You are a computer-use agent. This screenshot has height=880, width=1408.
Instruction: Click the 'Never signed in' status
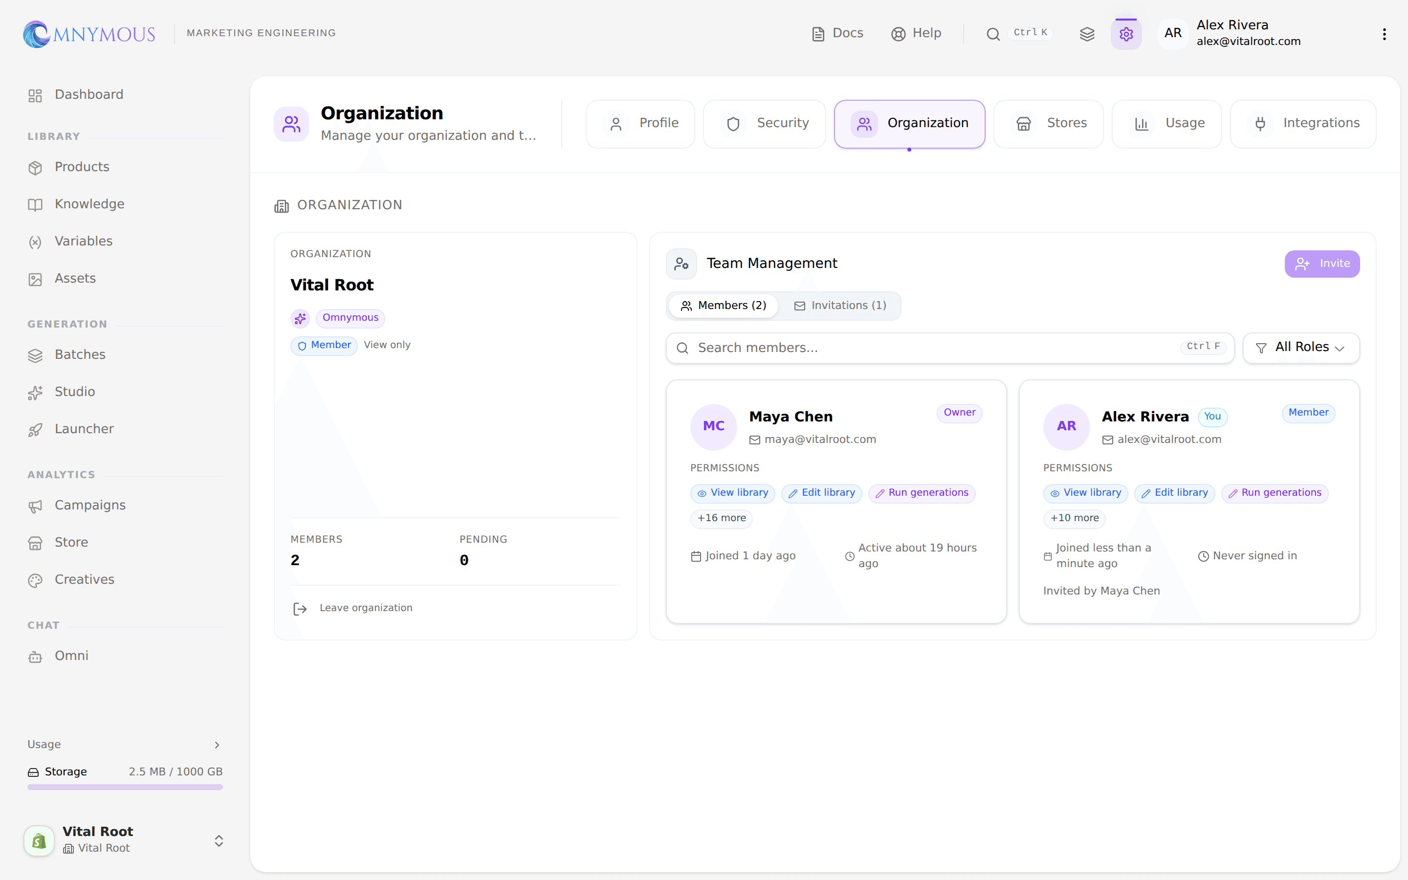click(1248, 556)
